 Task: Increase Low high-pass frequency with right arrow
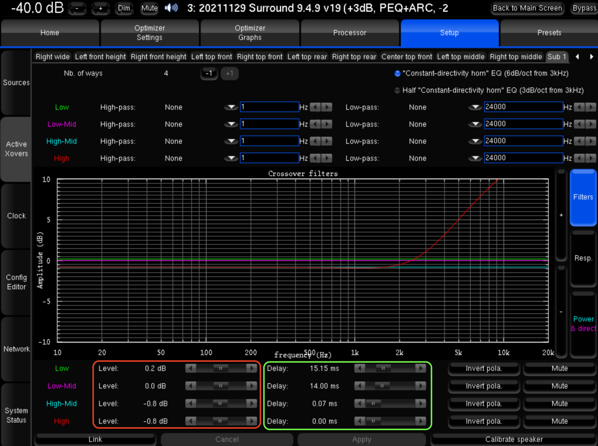click(x=327, y=107)
